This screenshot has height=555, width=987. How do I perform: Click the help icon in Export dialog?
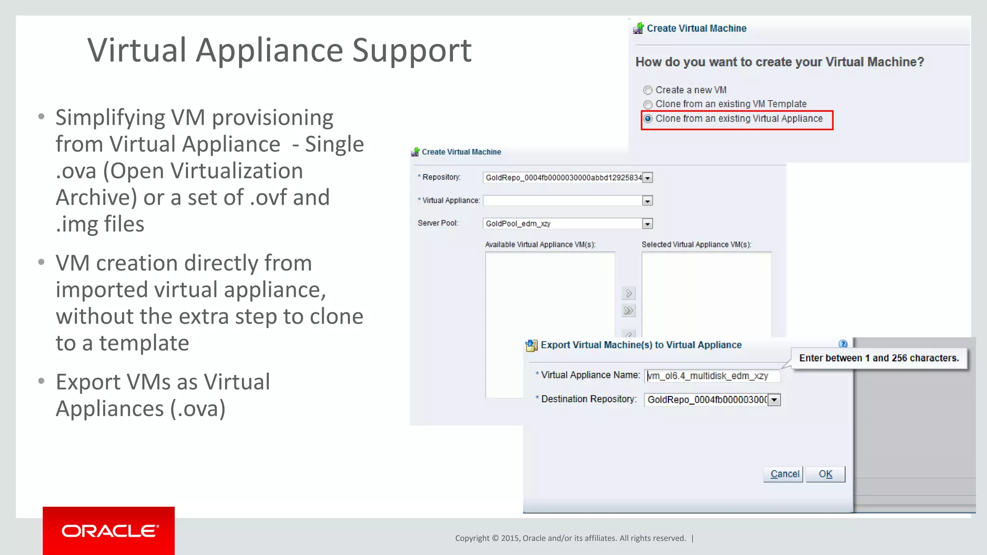tap(843, 344)
